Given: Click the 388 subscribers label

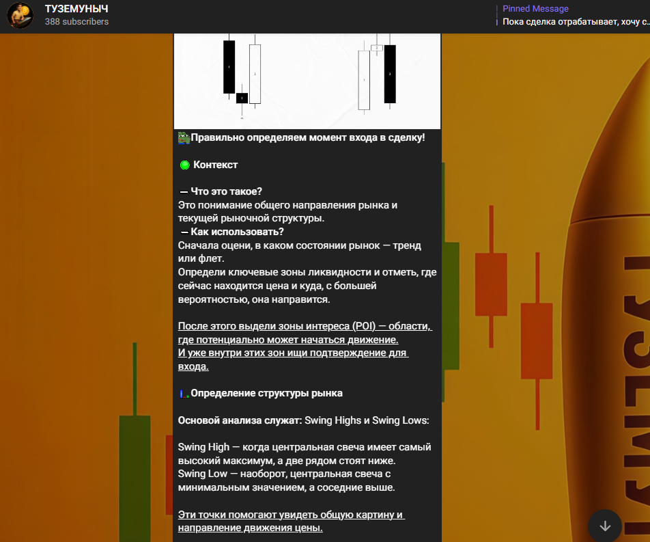Looking at the screenshot, I should tap(76, 22).
